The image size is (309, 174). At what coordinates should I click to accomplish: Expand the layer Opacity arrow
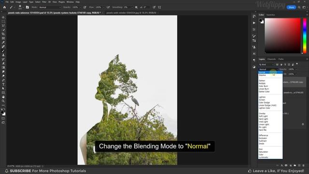pos(296,69)
